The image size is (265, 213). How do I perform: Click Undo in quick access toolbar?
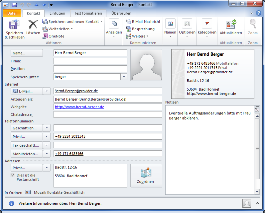pyautogui.click(x=22, y=5)
